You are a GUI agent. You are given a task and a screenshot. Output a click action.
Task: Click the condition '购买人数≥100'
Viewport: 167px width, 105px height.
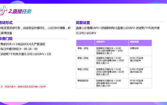(x=103, y=86)
